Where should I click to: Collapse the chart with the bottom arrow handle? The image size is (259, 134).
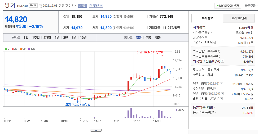(x=96, y=130)
